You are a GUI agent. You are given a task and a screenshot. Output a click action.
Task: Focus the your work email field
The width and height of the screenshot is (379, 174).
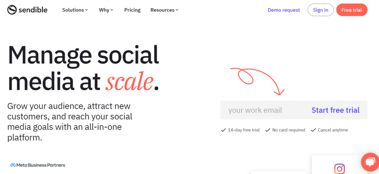pyautogui.click(x=264, y=110)
